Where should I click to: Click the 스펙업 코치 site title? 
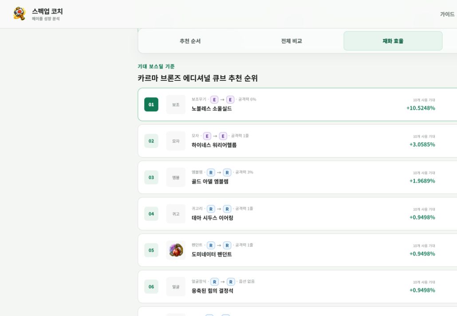[x=47, y=12]
